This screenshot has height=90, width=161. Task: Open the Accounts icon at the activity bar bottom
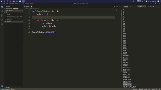(x=2, y=86)
